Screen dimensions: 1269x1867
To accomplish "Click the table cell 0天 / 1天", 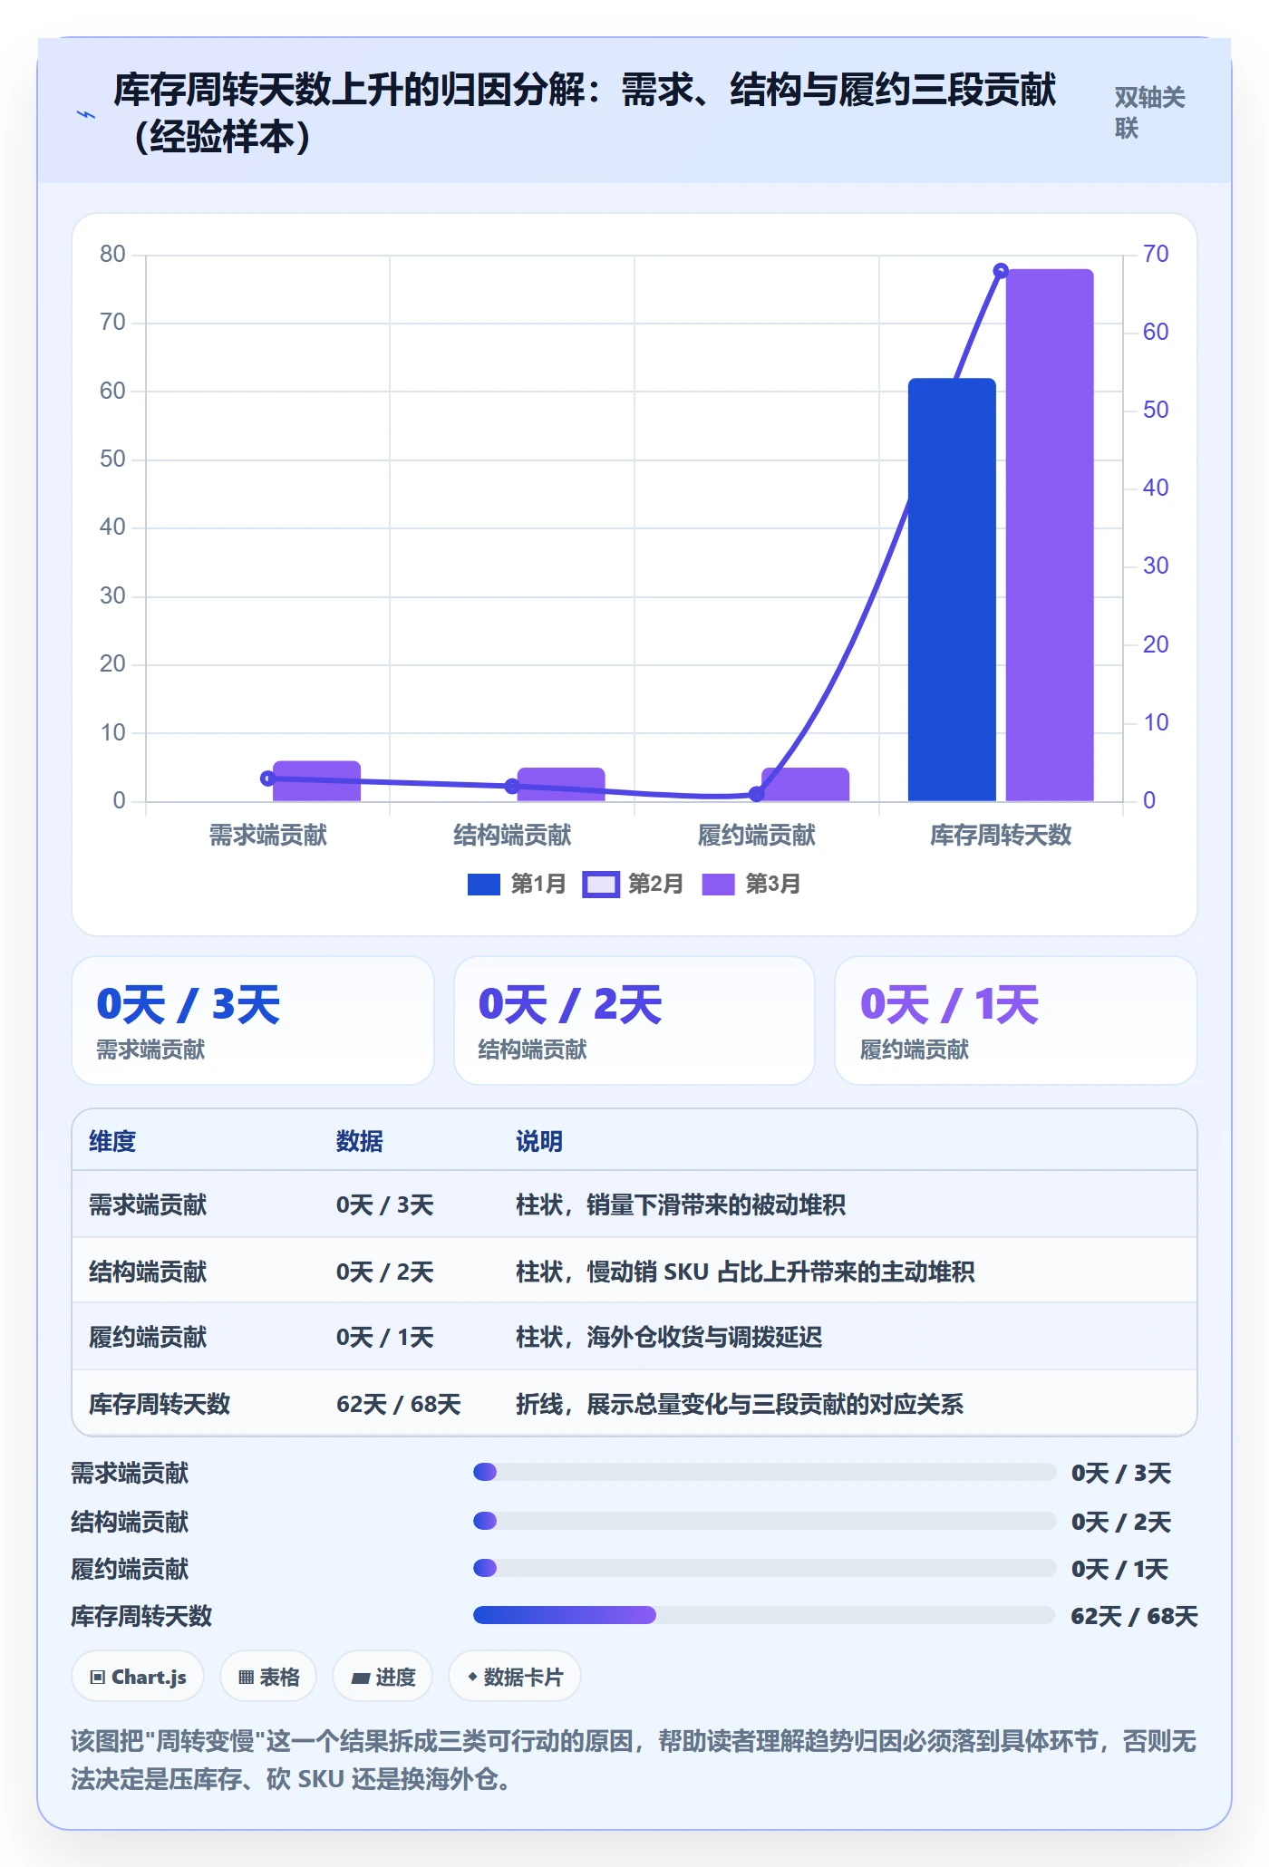I will coord(385,1337).
